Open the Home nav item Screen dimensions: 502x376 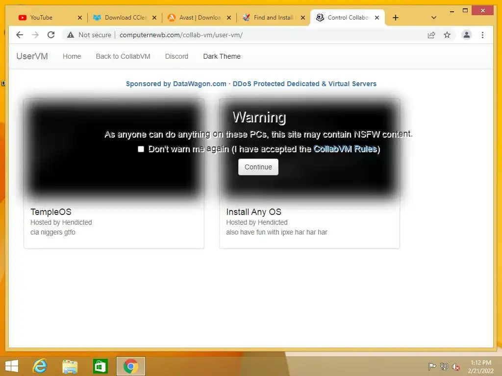[72, 56]
